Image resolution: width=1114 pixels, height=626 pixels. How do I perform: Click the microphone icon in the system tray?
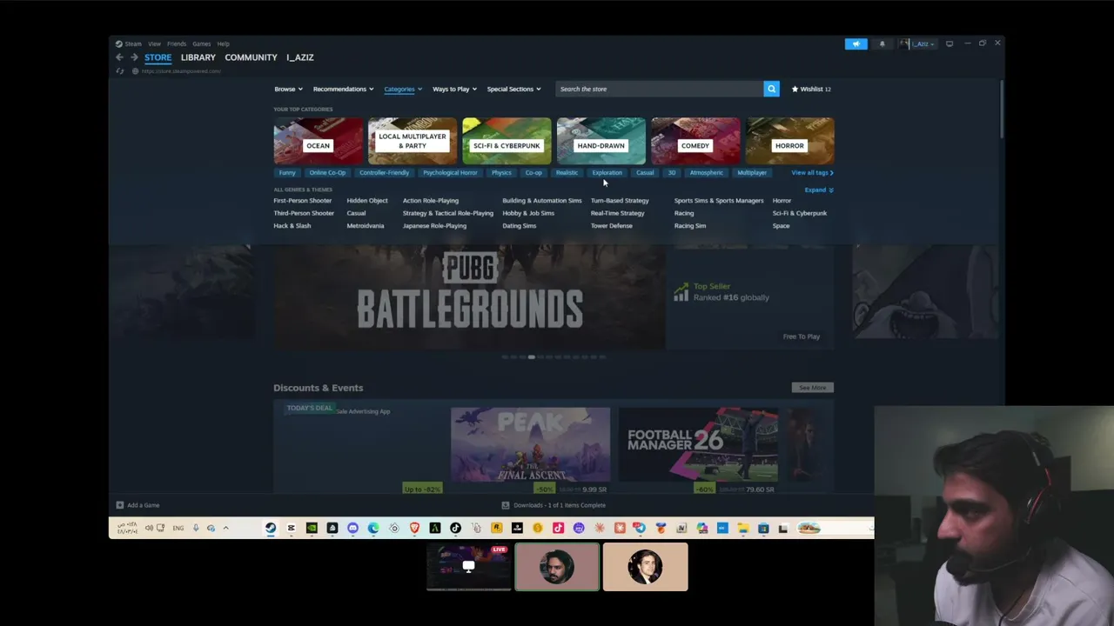196,528
